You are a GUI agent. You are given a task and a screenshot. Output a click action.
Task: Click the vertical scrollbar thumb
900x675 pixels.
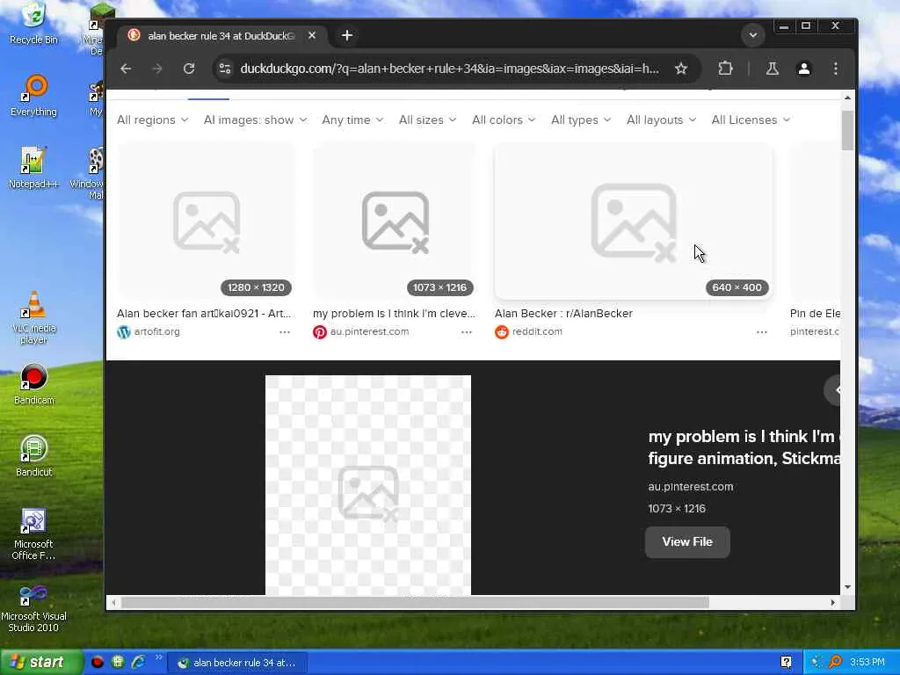point(847,131)
